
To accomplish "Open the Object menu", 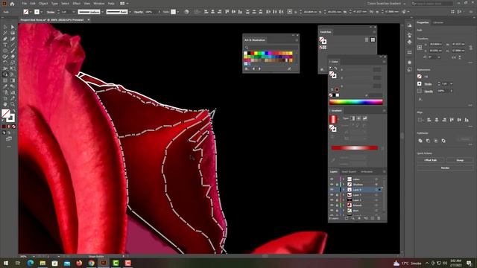I will click(43, 3).
